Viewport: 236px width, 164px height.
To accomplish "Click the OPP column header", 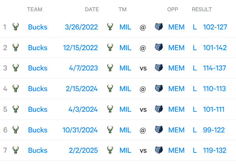I will pyautogui.click(x=172, y=9).
